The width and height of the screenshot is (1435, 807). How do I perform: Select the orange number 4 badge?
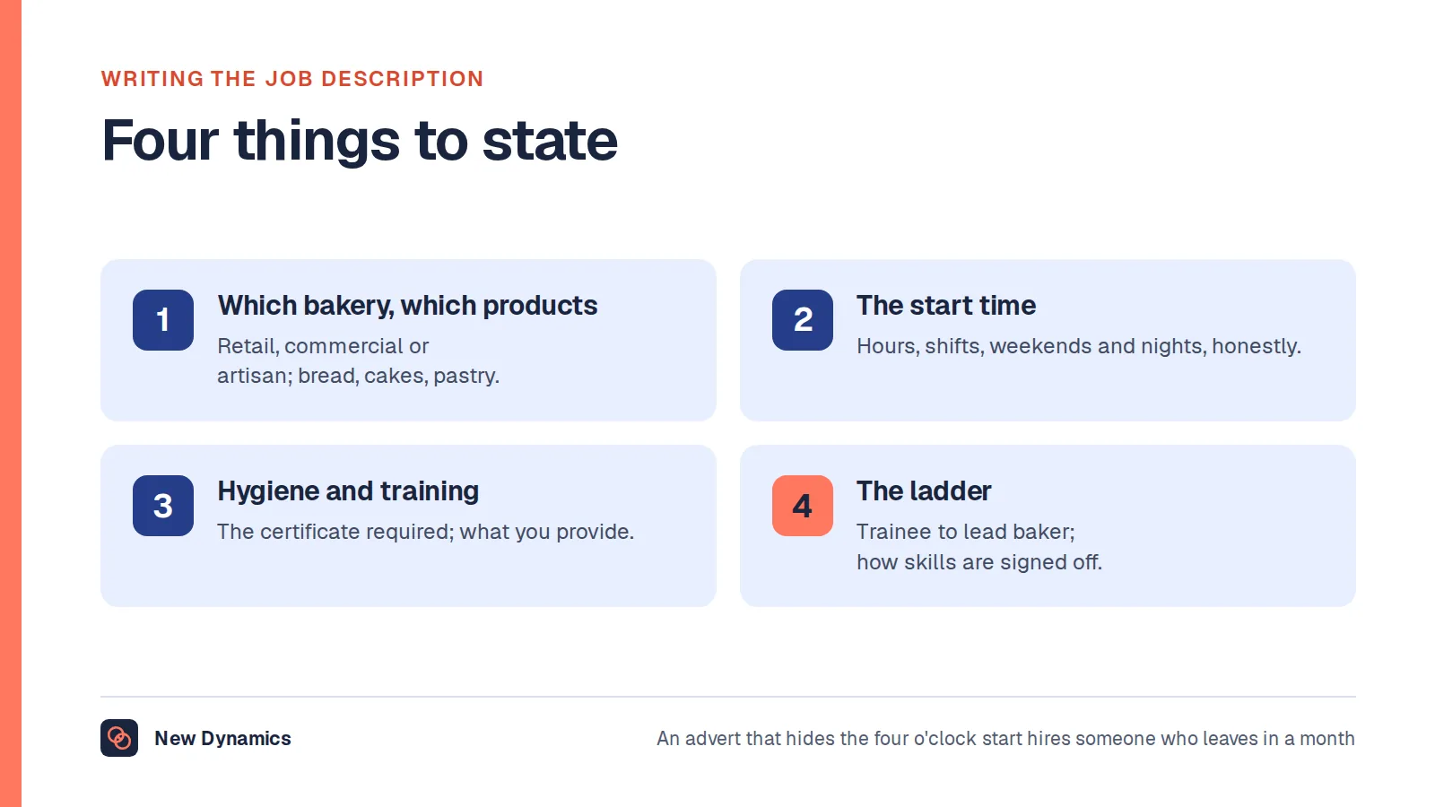803,506
